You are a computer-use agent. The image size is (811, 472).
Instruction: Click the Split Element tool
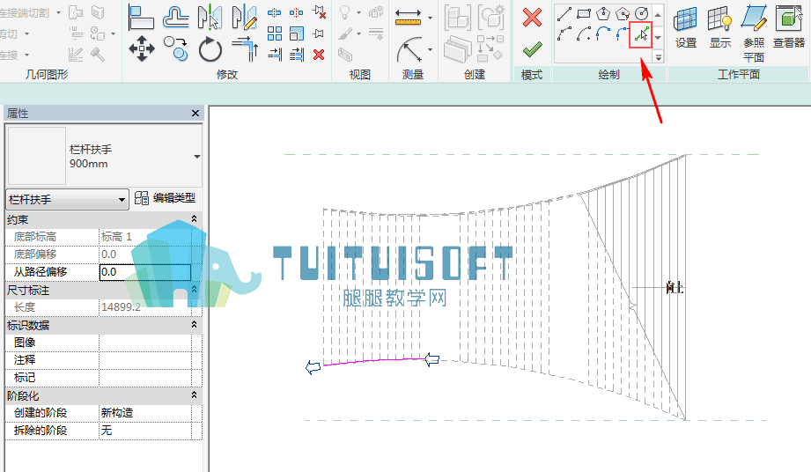coord(275,12)
